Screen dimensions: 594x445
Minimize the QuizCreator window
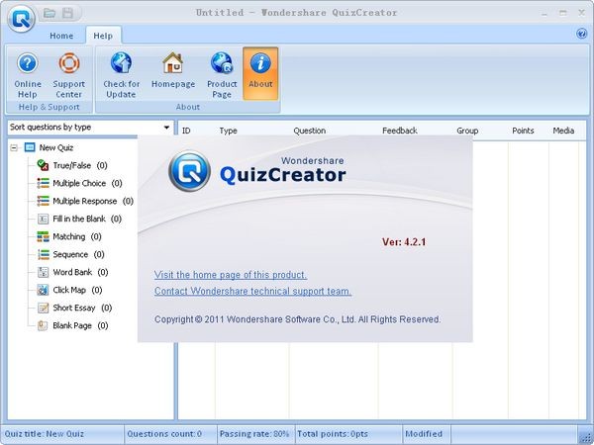[x=544, y=13]
